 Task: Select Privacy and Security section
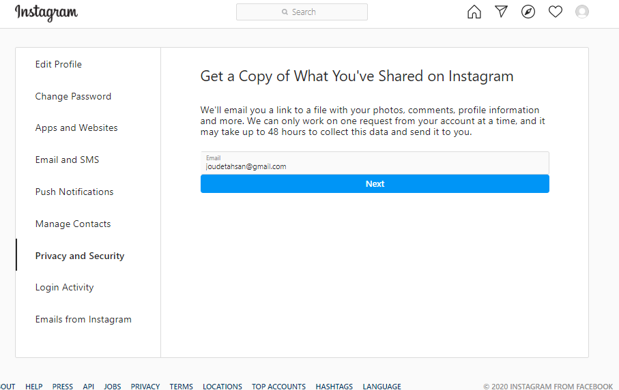click(80, 256)
